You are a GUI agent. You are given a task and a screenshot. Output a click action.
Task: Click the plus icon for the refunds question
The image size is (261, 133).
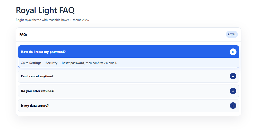click(233, 91)
